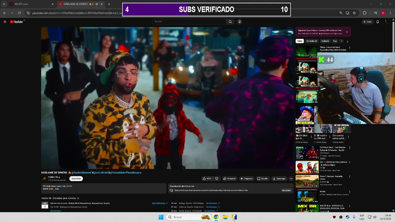395x222 pixels.
Task: Open the Chrome three-dot menu
Action: tap(390, 13)
